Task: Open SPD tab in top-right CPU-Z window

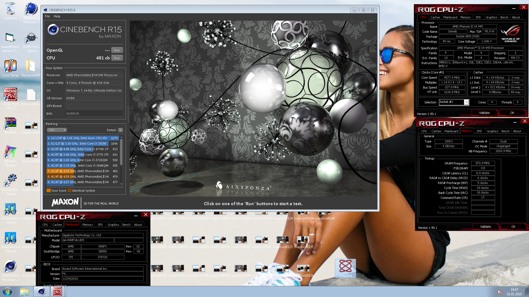Action: 478,17
